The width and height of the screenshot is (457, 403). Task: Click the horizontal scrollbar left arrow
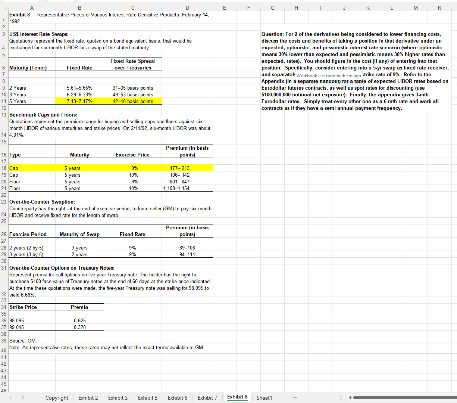click(x=350, y=398)
